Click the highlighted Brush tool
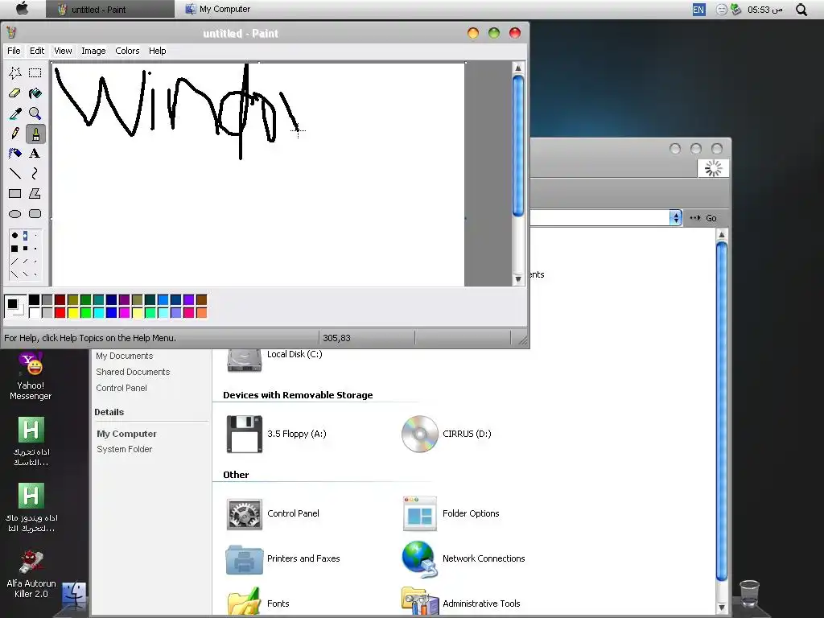This screenshot has width=824, height=618. point(35,134)
